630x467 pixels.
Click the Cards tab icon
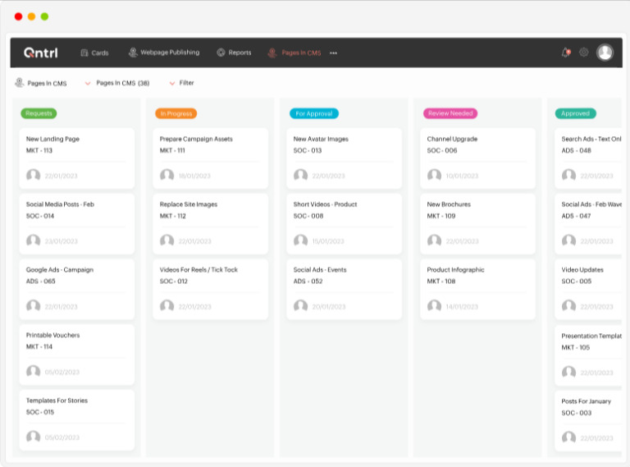tap(84, 53)
